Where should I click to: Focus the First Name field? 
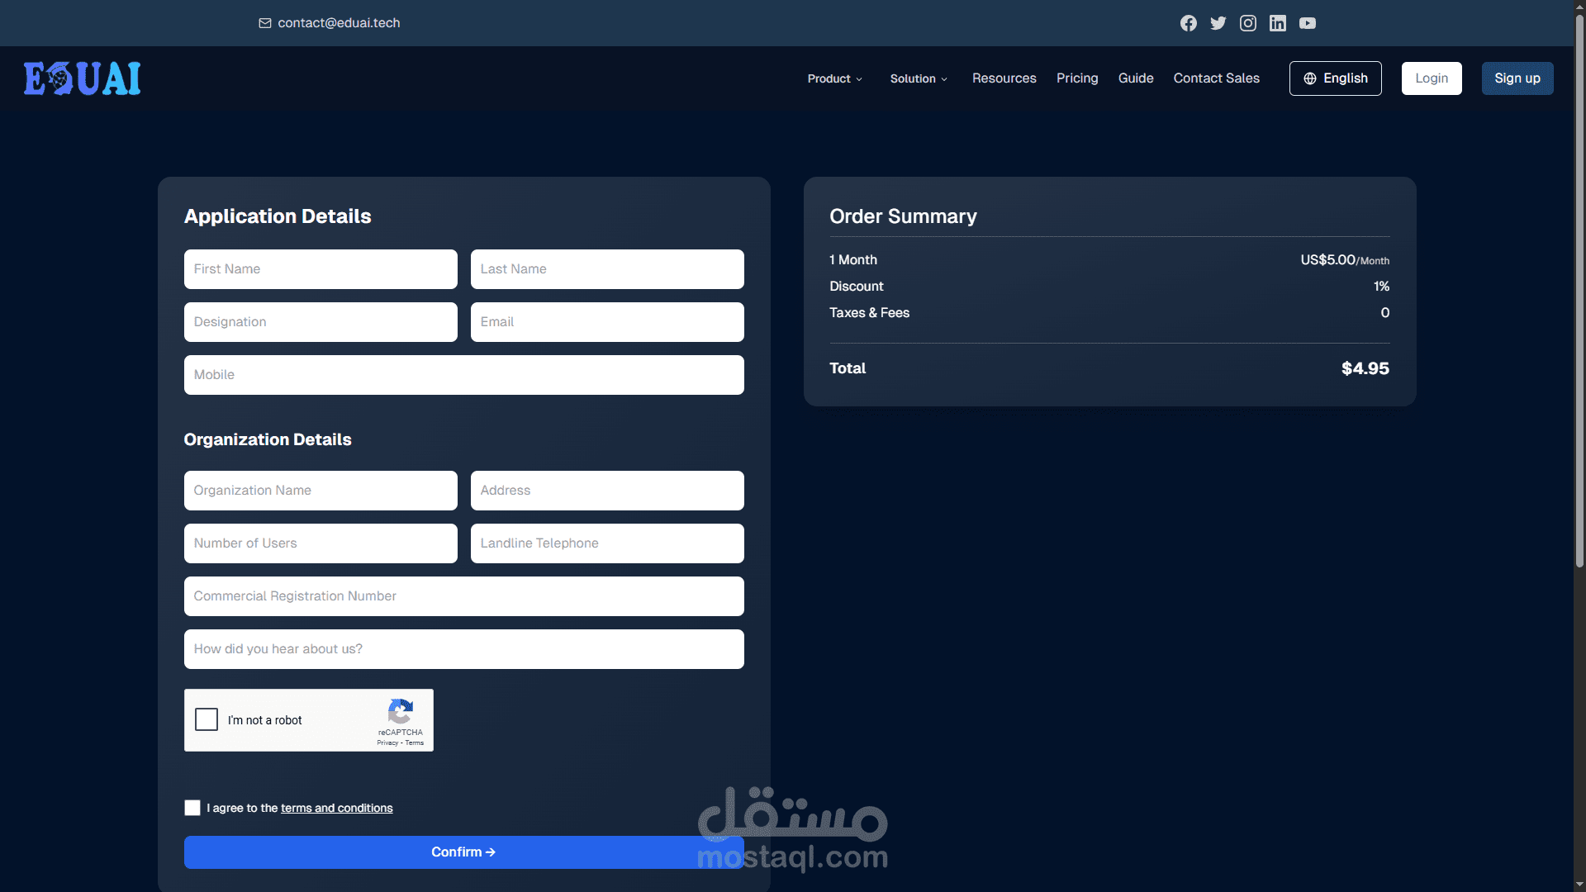pyautogui.click(x=321, y=269)
